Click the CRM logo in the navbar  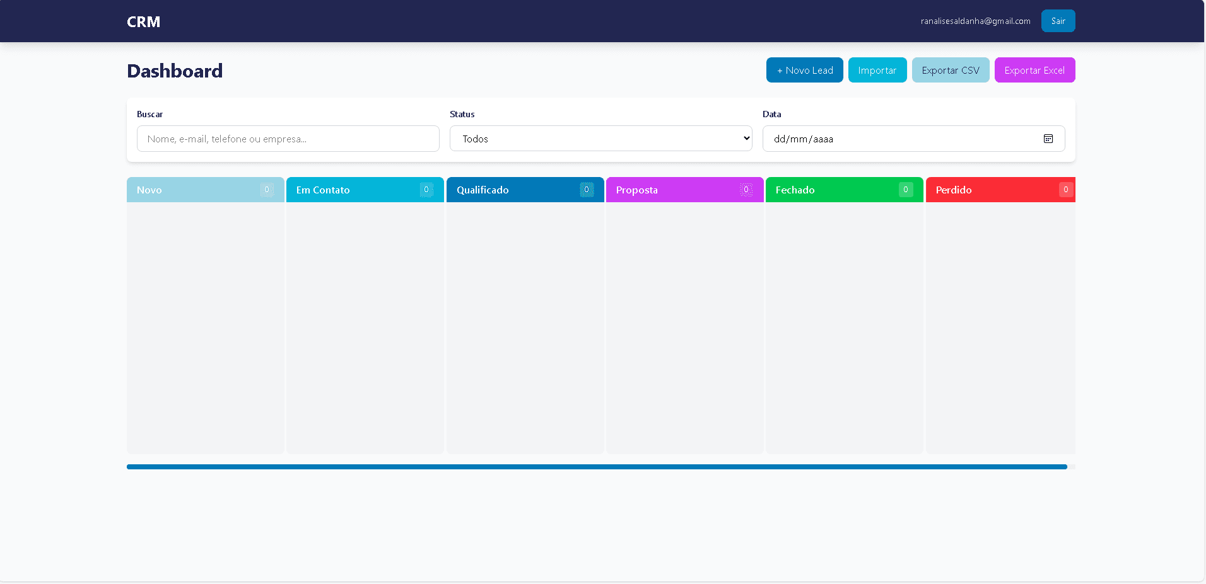[x=143, y=21]
